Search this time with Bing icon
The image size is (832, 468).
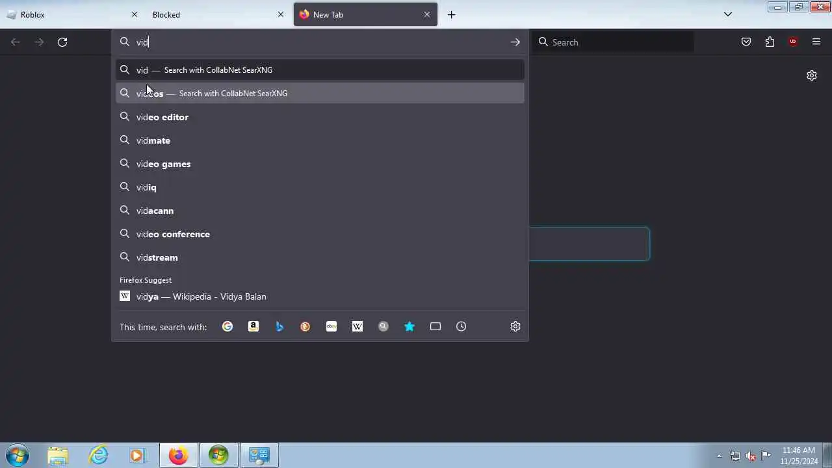pos(279,326)
